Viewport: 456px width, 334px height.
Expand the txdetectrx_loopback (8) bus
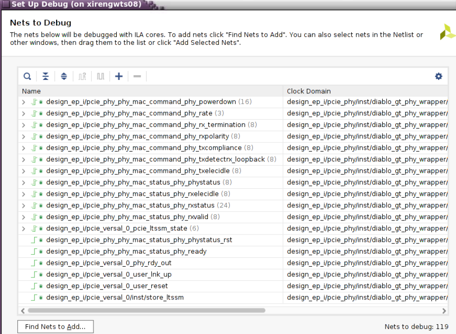[x=24, y=160]
